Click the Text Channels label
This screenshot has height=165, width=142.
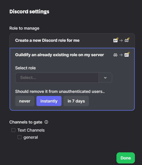coord(31,130)
